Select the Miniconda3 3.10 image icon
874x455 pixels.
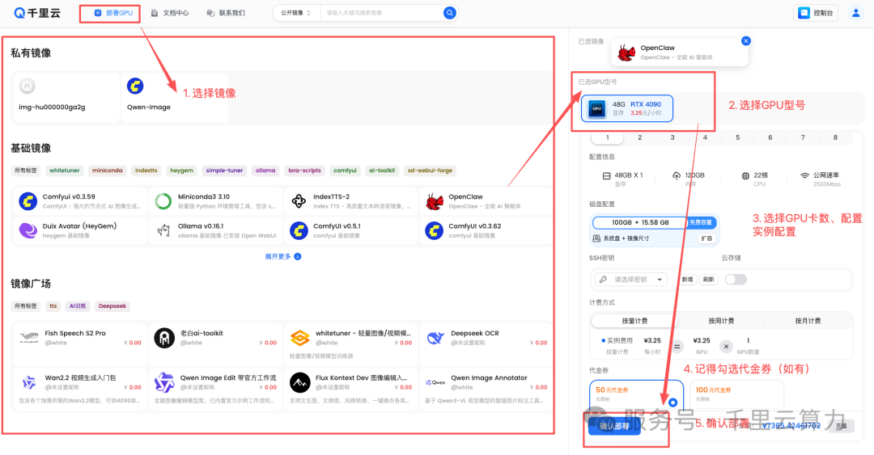point(163,201)
